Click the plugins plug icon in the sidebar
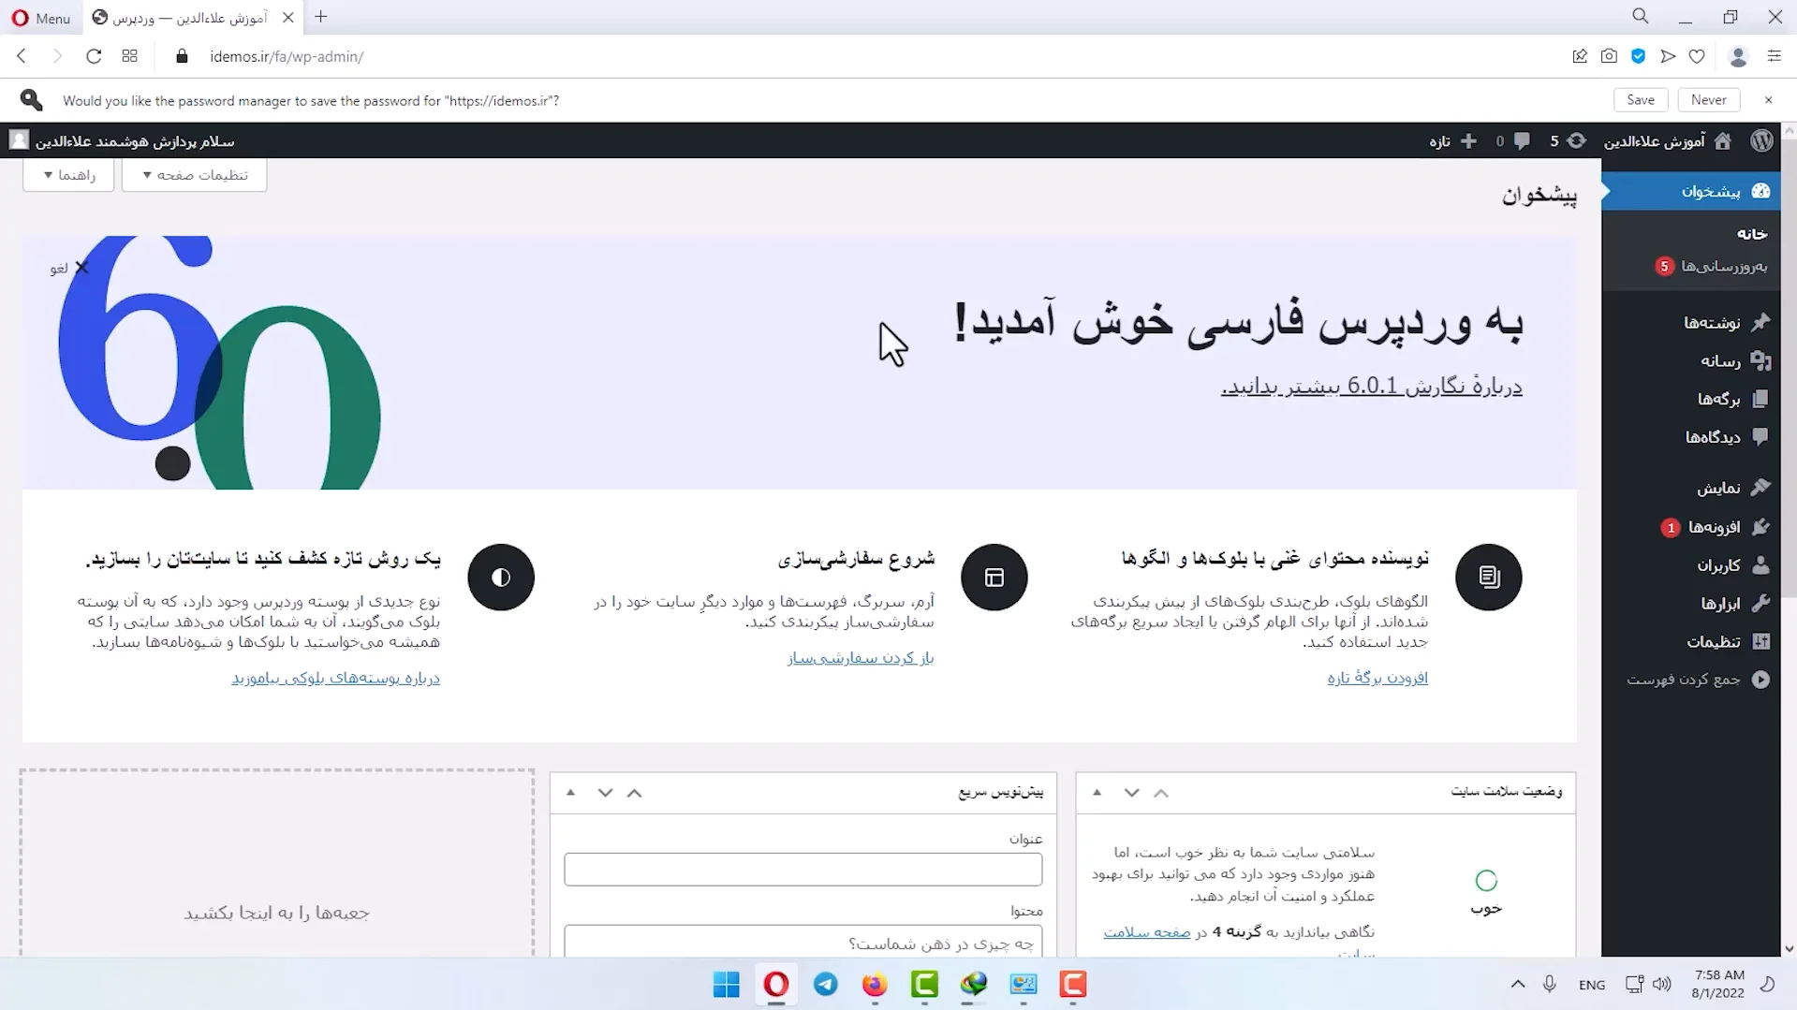 (x=1760, y=527)
